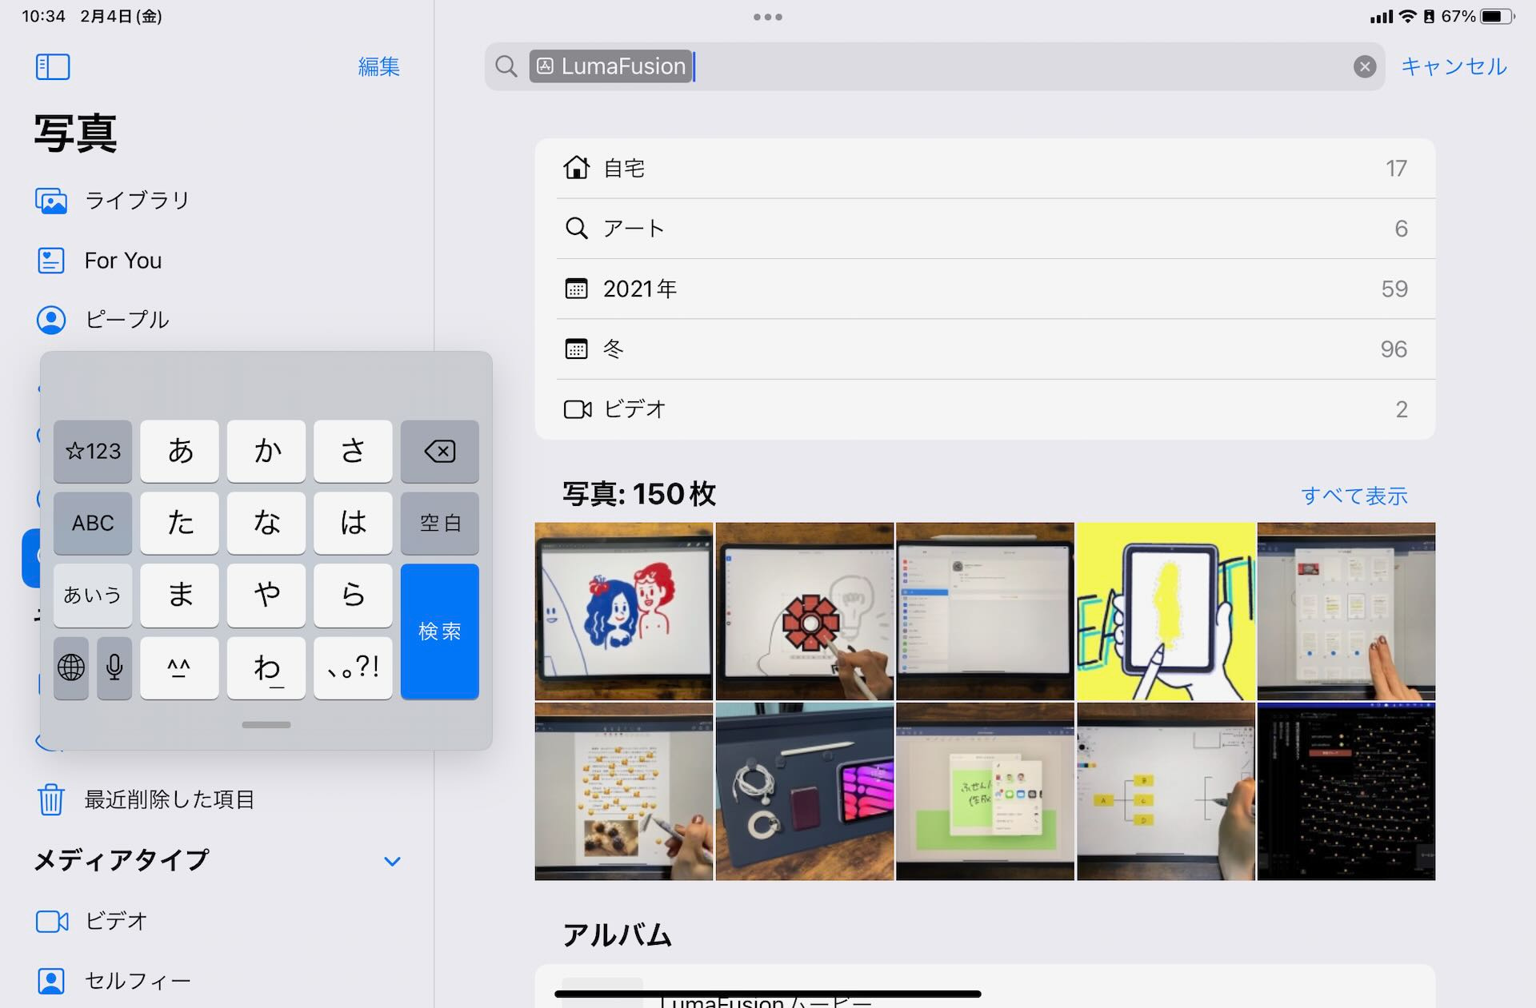Select Library in sidebar
1536x1008 pixels.
coord(137,200)
